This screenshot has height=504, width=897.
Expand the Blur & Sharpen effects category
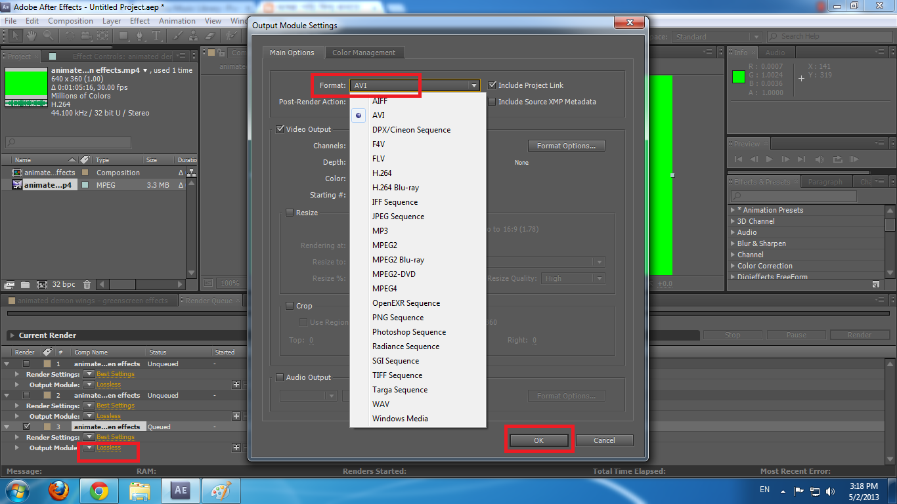[733, 243]
